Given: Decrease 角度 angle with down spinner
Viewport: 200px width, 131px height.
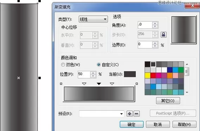Looking at the screenshot, I should pos(155,26).
